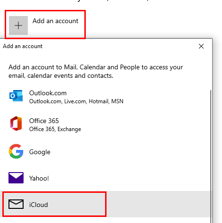Click the Office 365, Exchange subtitle
Viewport: 222px width, 223px height.
[x=55, y=129]
